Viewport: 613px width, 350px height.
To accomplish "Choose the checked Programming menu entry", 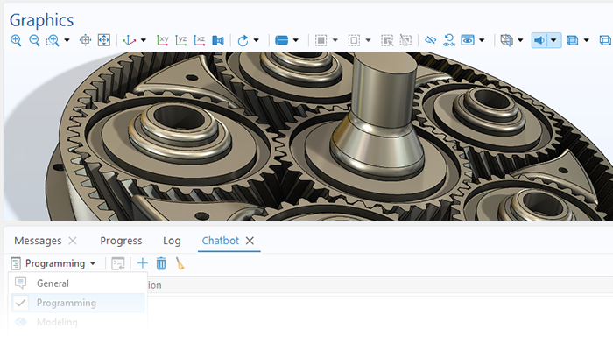I will pos(78,303).
